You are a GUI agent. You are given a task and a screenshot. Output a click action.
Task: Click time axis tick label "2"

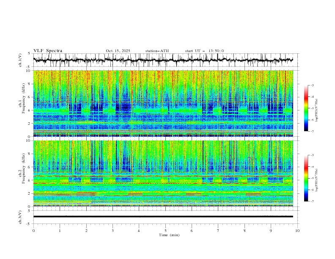coord(86,231)
